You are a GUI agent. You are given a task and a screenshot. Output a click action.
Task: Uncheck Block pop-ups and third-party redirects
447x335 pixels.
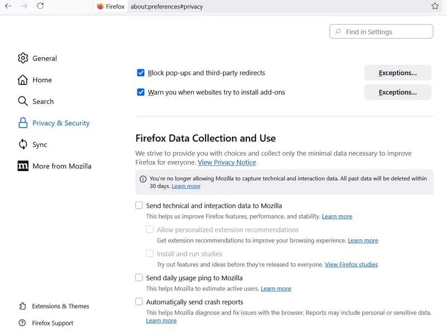[141, 73]
